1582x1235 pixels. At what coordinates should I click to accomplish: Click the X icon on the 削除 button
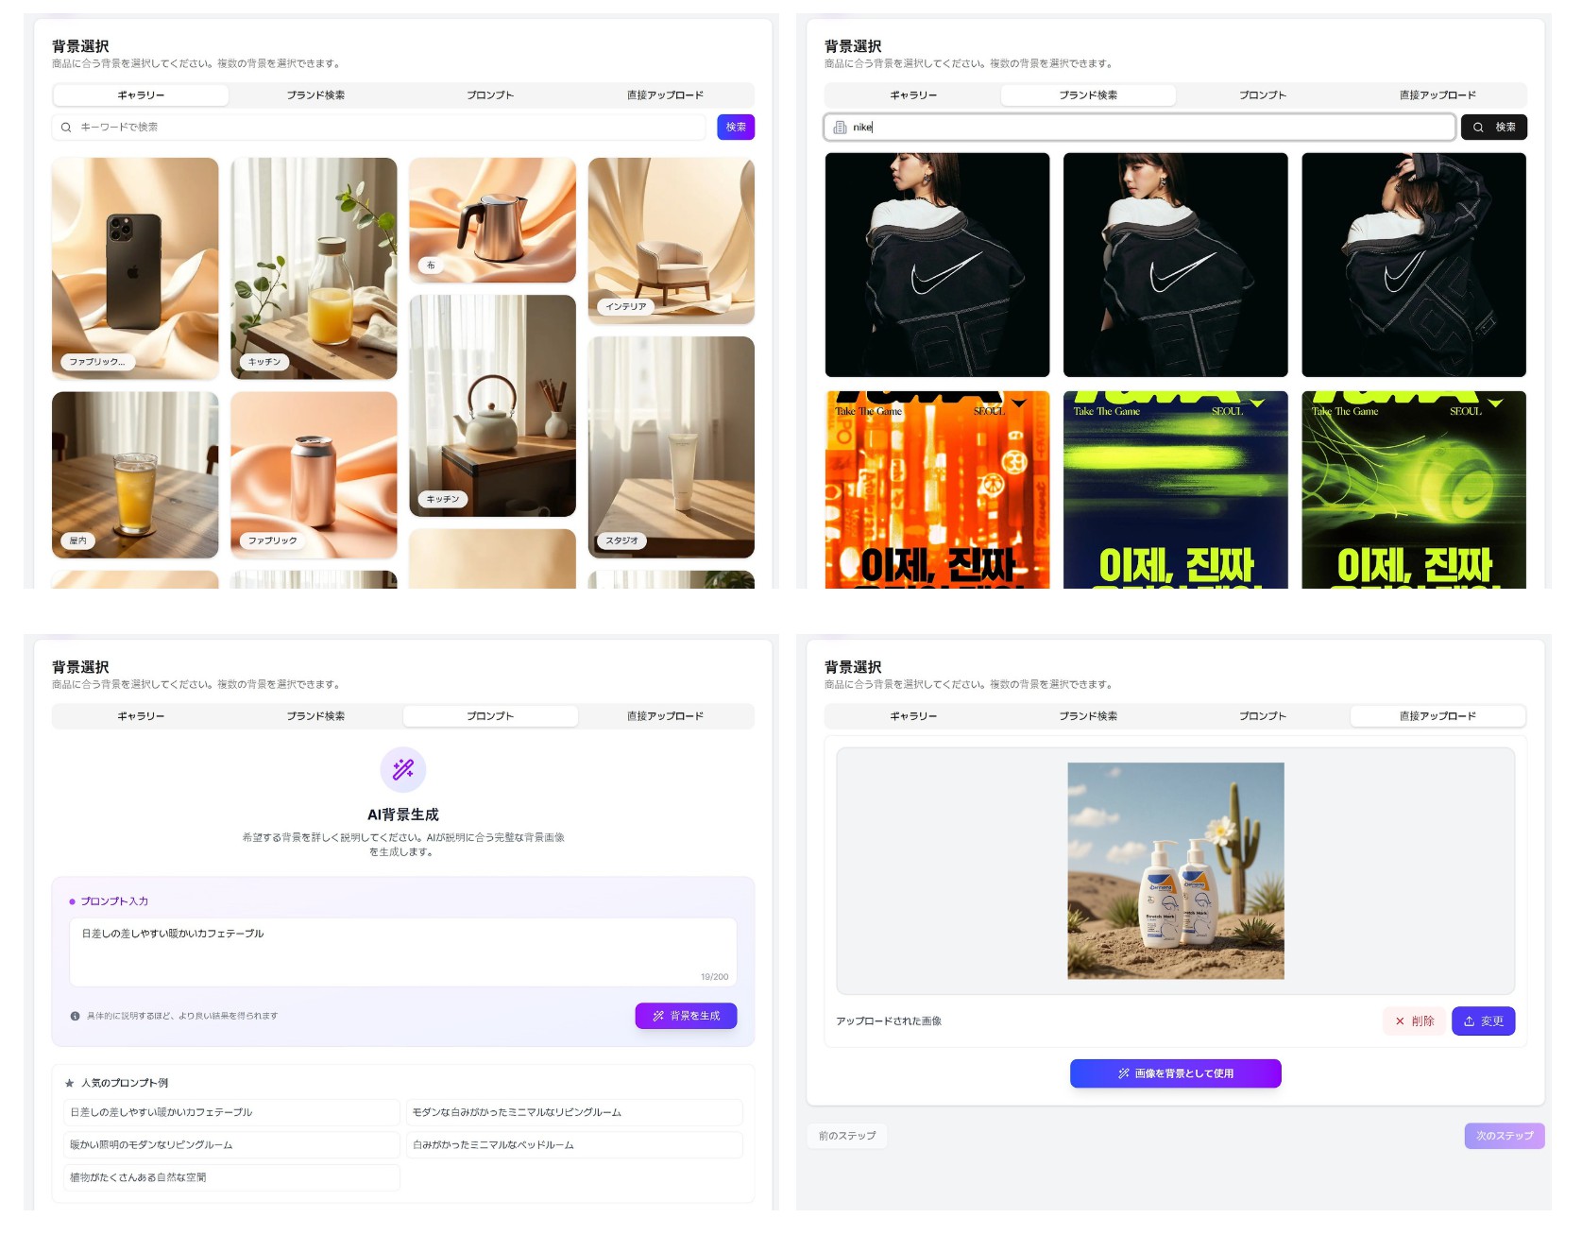point(1400,1021)
